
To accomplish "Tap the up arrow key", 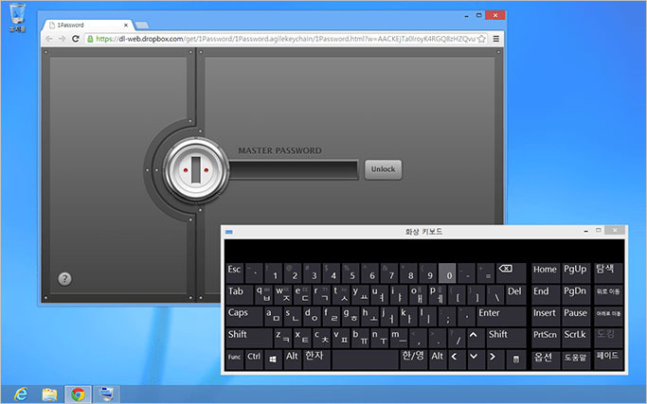I will coord(476,338).
